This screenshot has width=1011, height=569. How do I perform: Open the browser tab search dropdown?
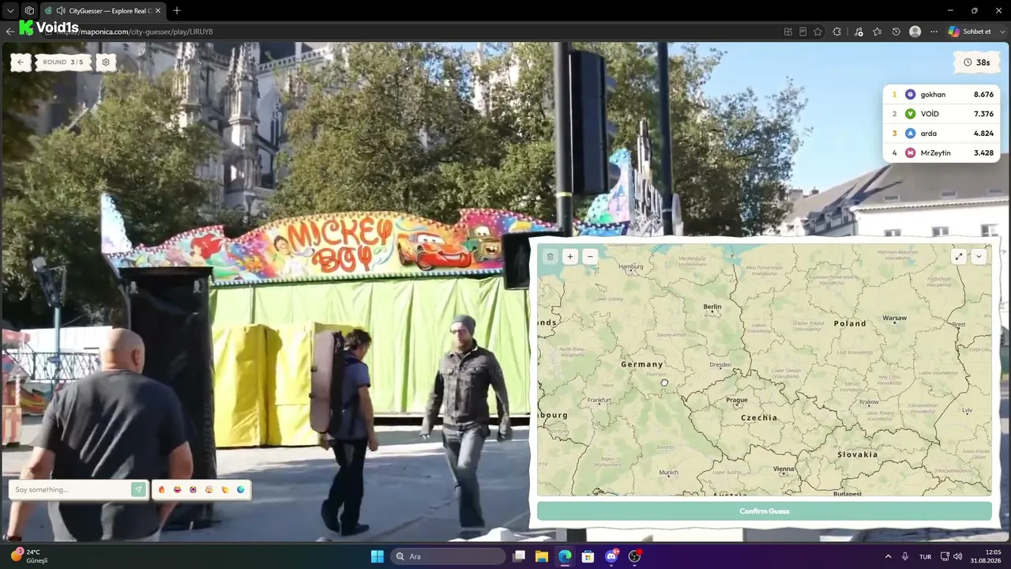coord(10,11)
